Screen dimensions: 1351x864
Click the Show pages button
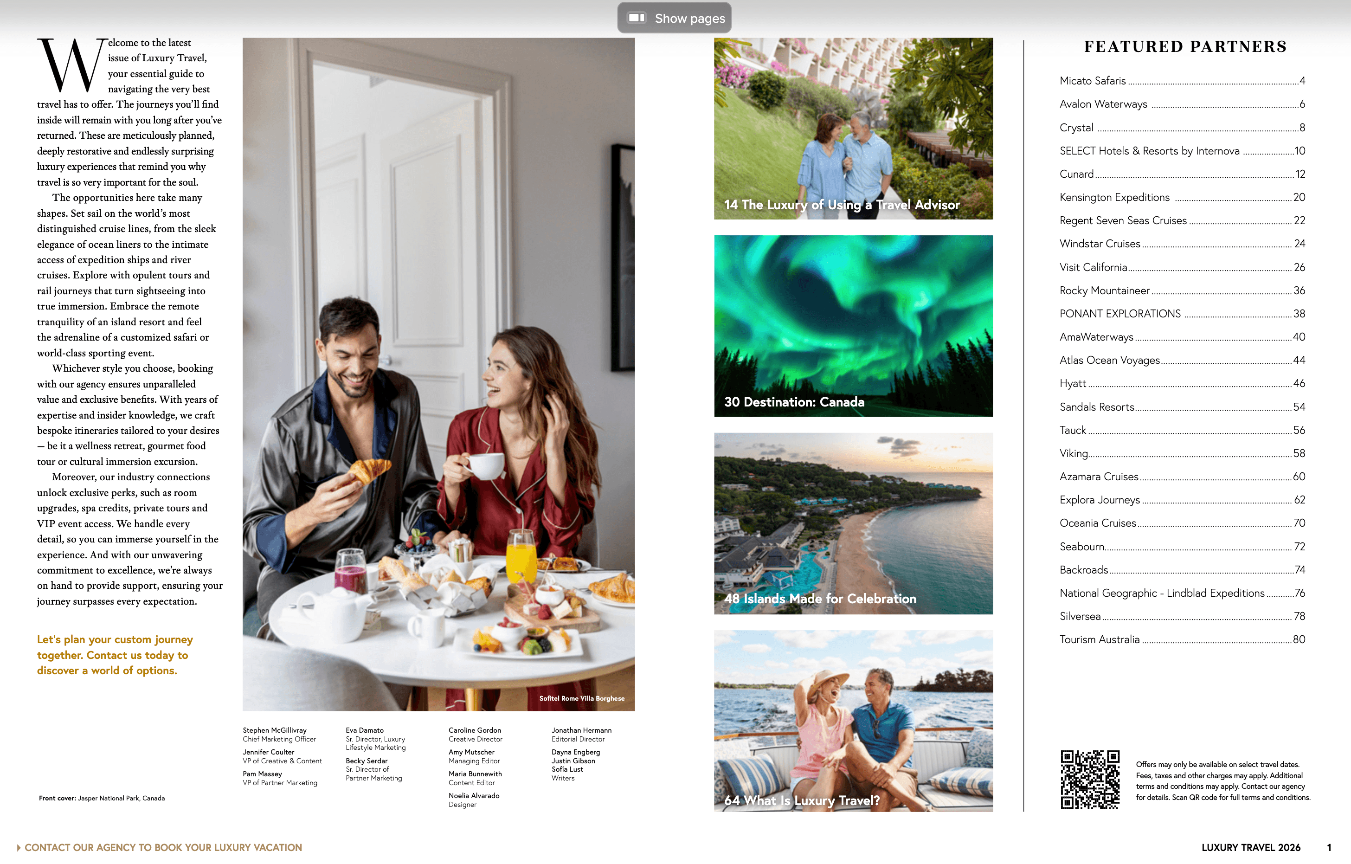click(674, 18)
